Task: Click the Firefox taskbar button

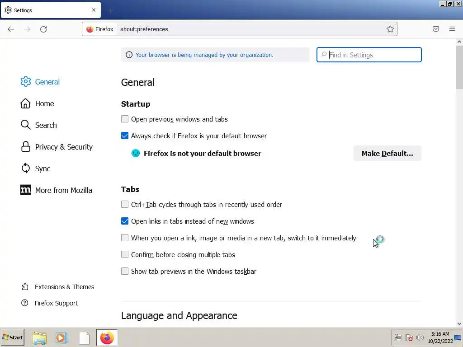Action: (x=107, y=338)
